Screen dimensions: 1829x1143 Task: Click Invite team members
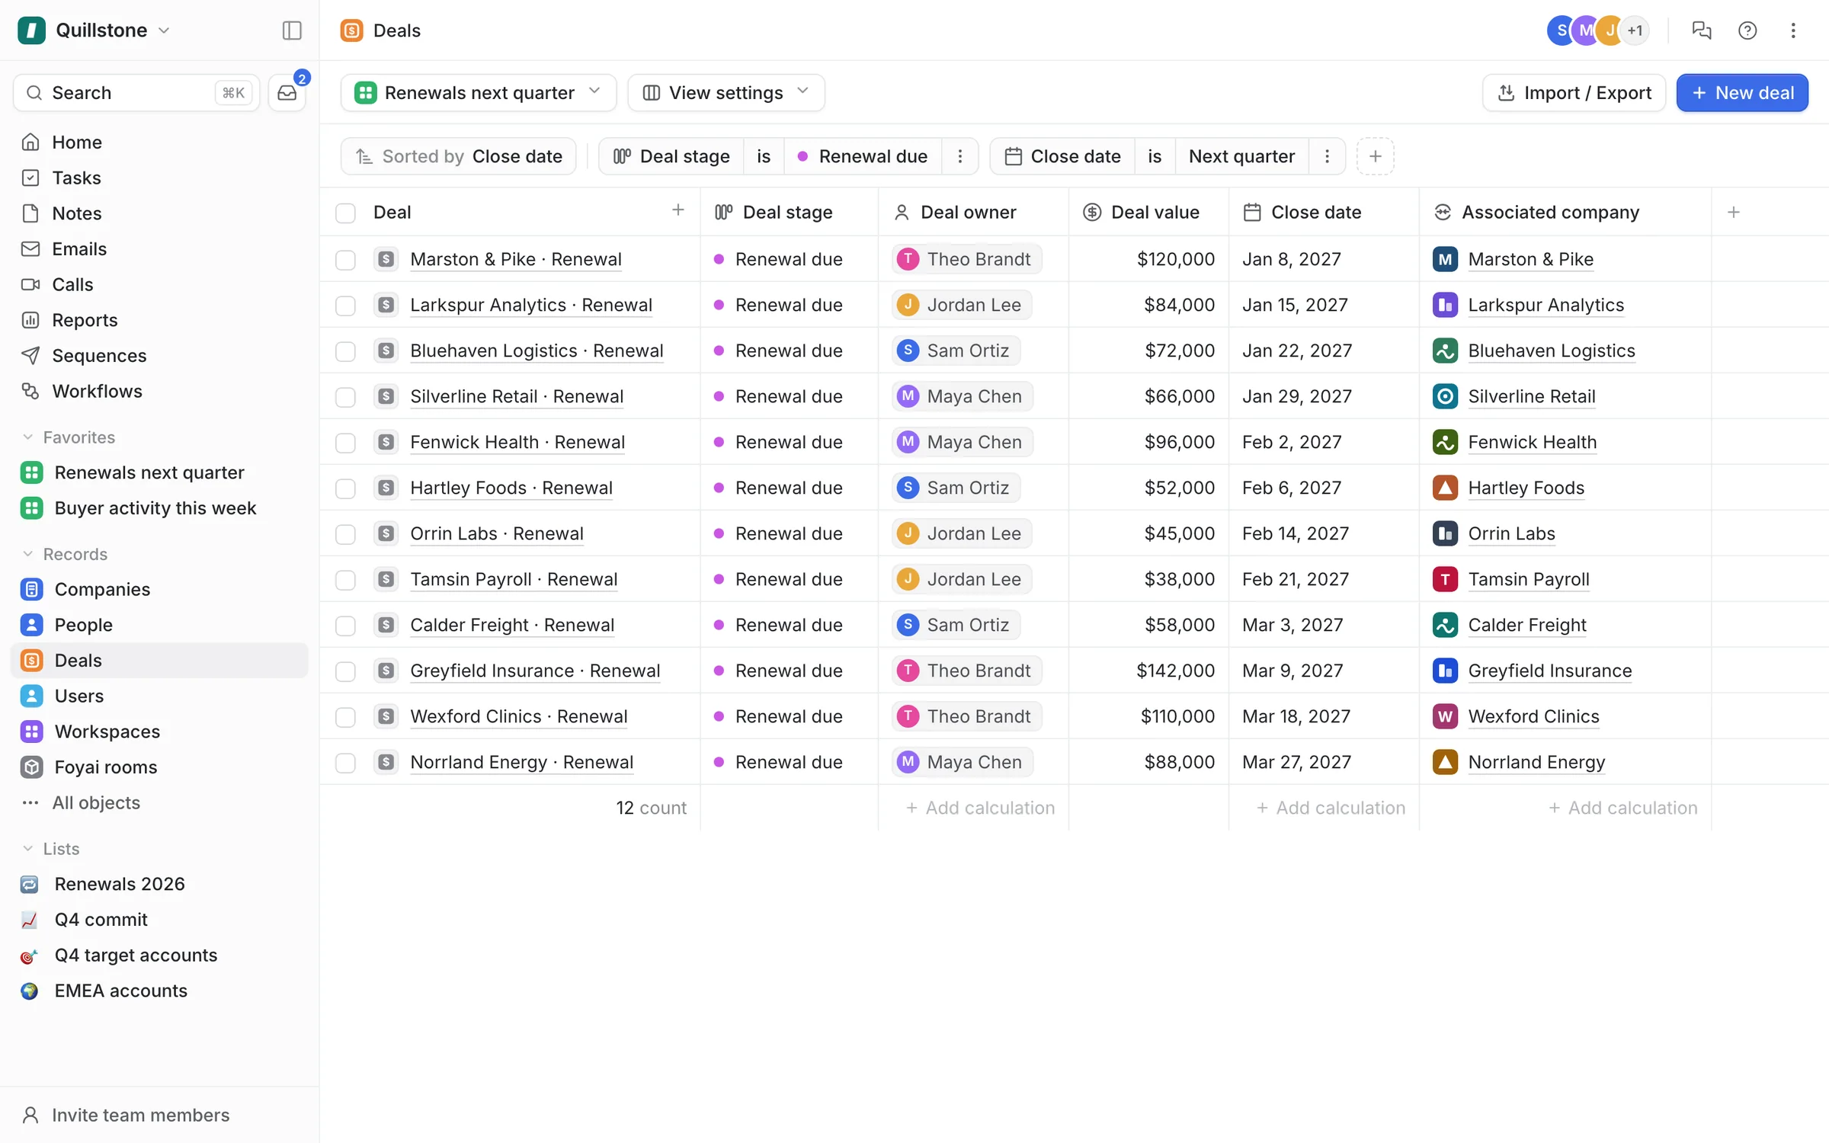pyautogui.click(x=127, y=1115)
